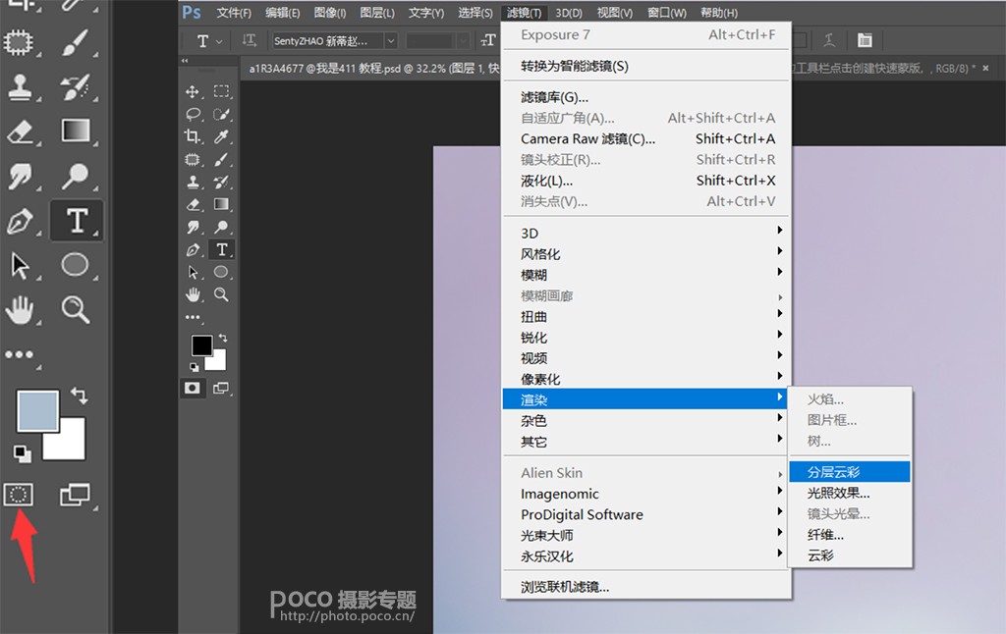Select the Type tool in the enlarged toolbar
Screen dimensions: 1006x634
77,221
